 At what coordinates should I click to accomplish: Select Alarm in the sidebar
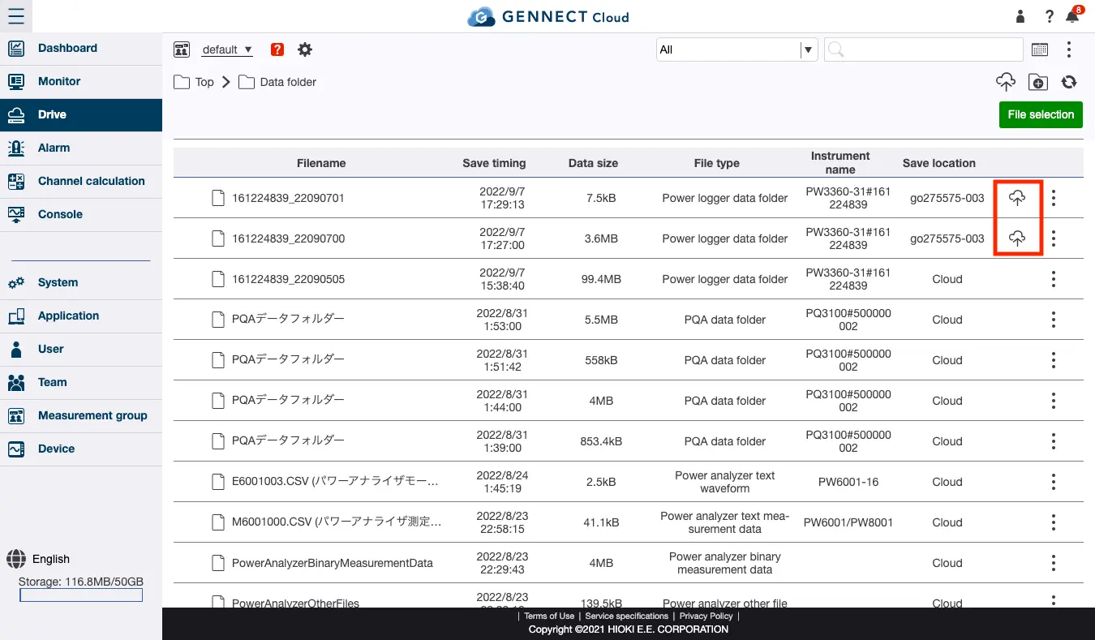(81, 148)
